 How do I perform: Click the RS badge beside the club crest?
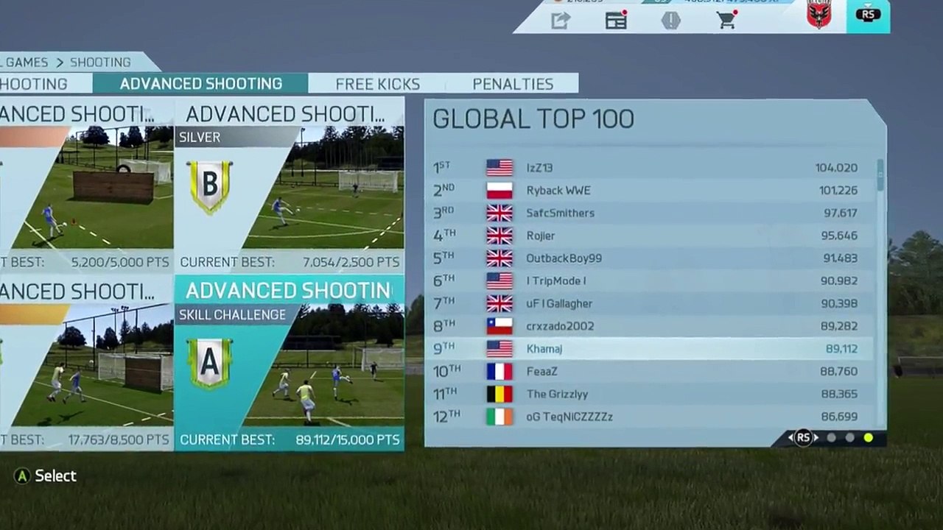868,14
